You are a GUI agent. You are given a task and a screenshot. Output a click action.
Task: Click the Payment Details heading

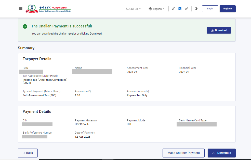pyautogui.click(x=37, y=111)
